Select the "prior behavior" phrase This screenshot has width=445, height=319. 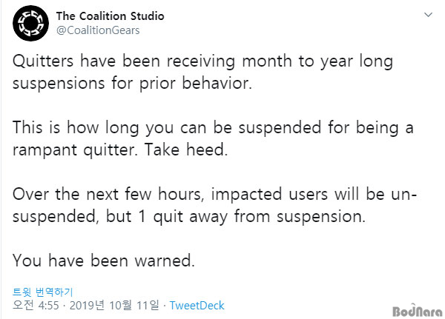tap(195, 84)
